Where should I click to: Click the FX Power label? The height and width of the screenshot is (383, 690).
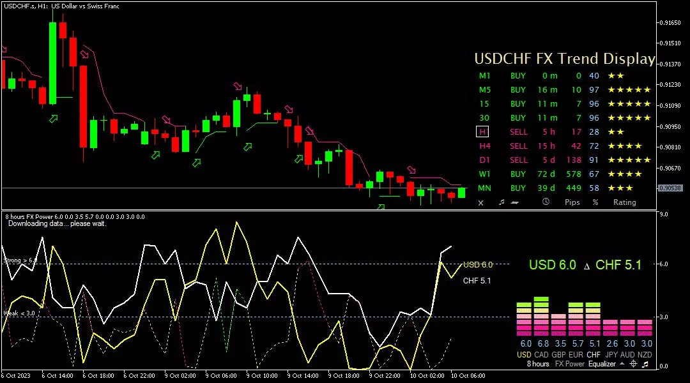coord(569,364)
